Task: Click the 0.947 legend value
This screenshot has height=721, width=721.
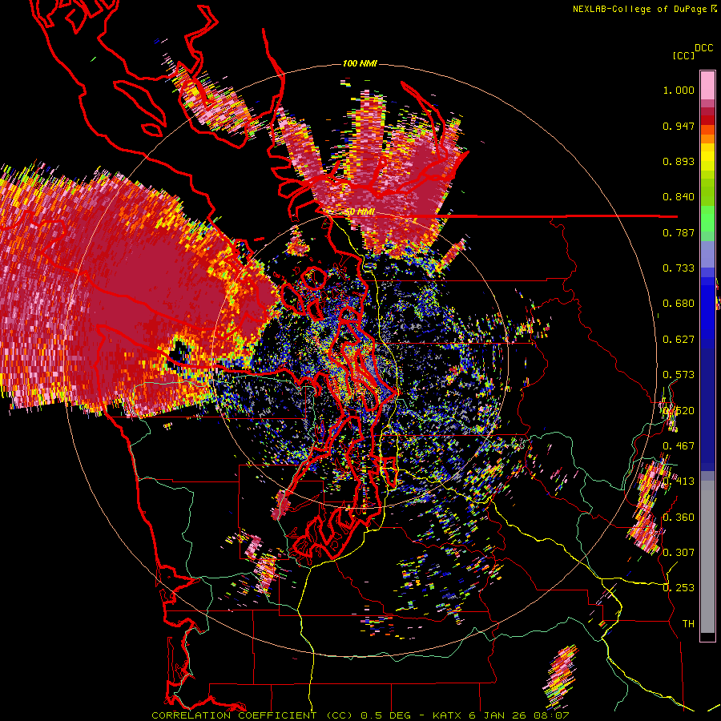Action: [x=679, y=126]
